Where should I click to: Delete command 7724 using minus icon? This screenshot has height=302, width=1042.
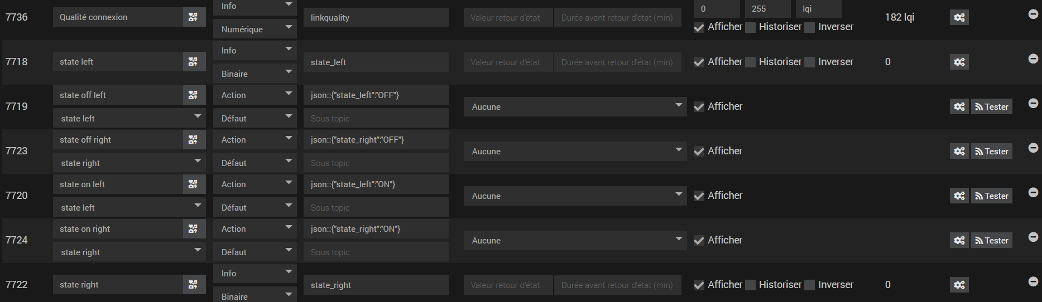point(1033,237)
